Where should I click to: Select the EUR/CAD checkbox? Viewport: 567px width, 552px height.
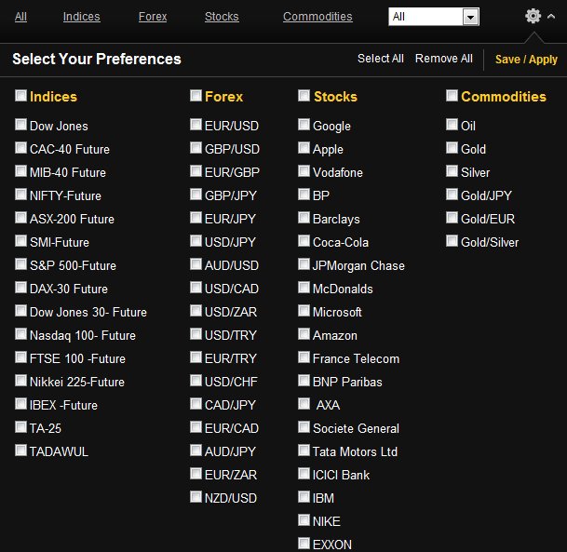click(196, 427)
